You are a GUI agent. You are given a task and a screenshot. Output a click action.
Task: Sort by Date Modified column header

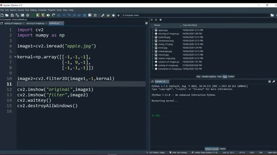point(190,25)
